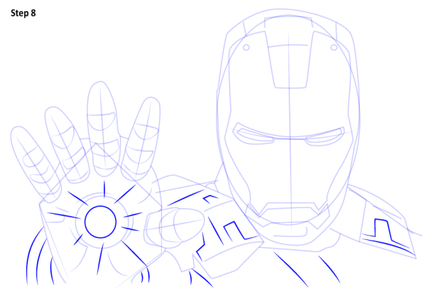Image resolution: width=426 pixels, height=289 pixels.
Task: Click the finger nearest the helmet
Action: (x=142, y=138)
